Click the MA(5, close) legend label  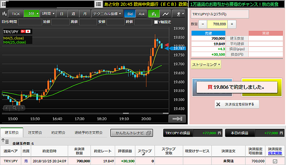pos(13,38)
